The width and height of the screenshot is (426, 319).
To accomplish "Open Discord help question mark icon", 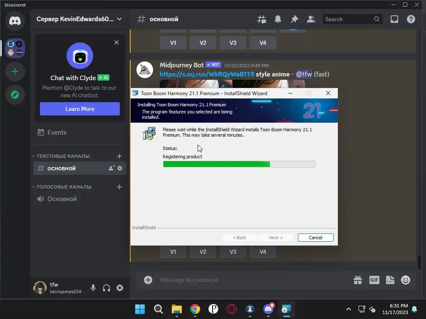I will click(411, 19).
